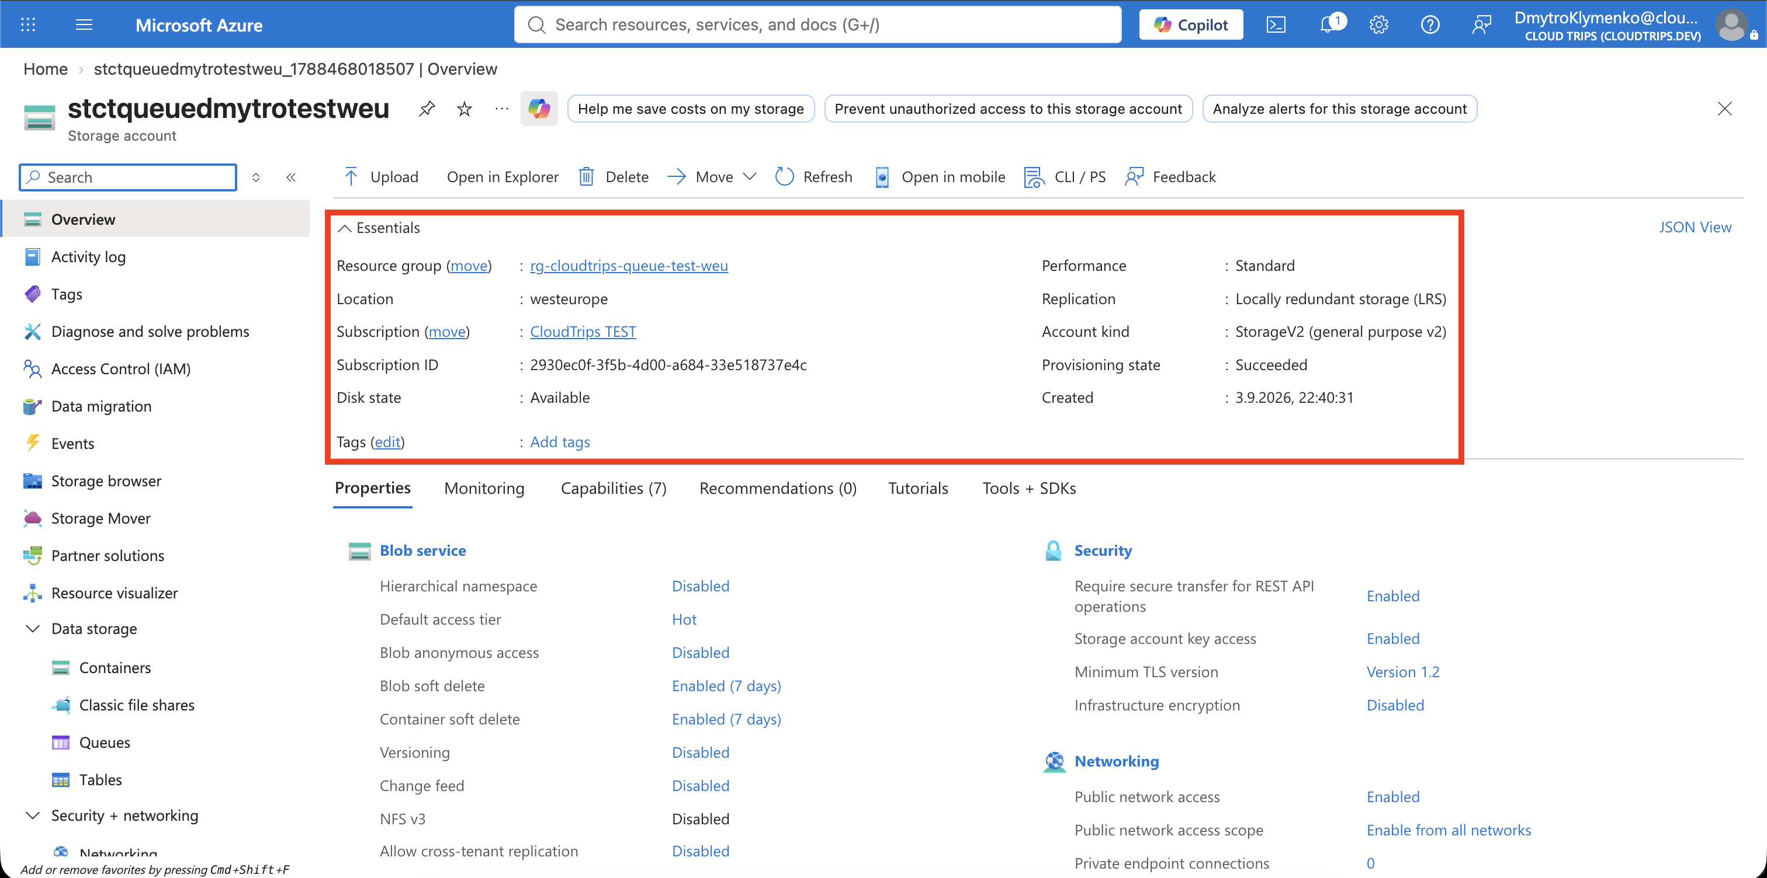The image size is (1767, 878).
Task: Click the toolbar Feedback person icon
Action: click(x=1135, y=177)
